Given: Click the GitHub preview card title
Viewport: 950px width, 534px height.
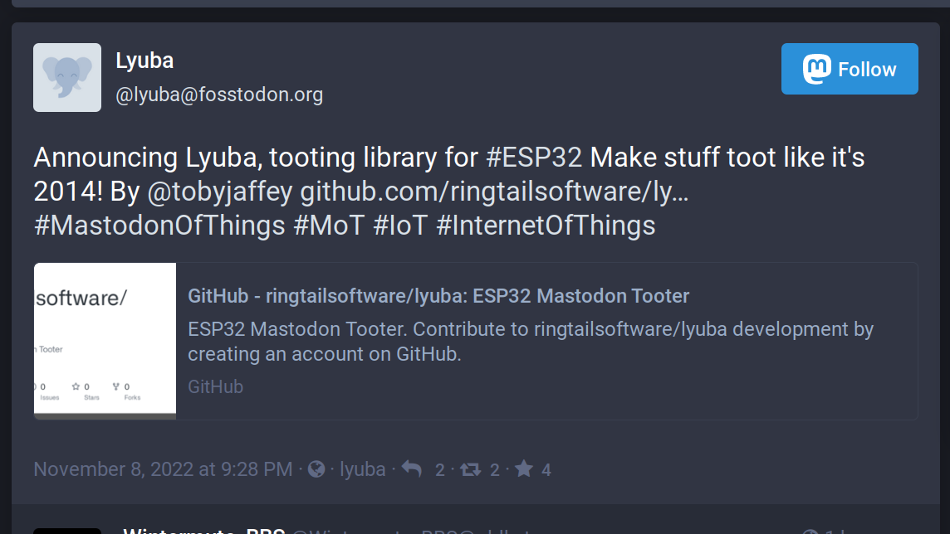Looking at the screenshot, I should coord(438,296).
